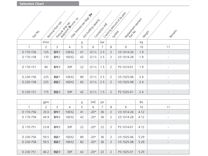Select the psi unit cell
The height and width of the screenshot is (156, 208).
pyautogui.click(x=102, y=102)
